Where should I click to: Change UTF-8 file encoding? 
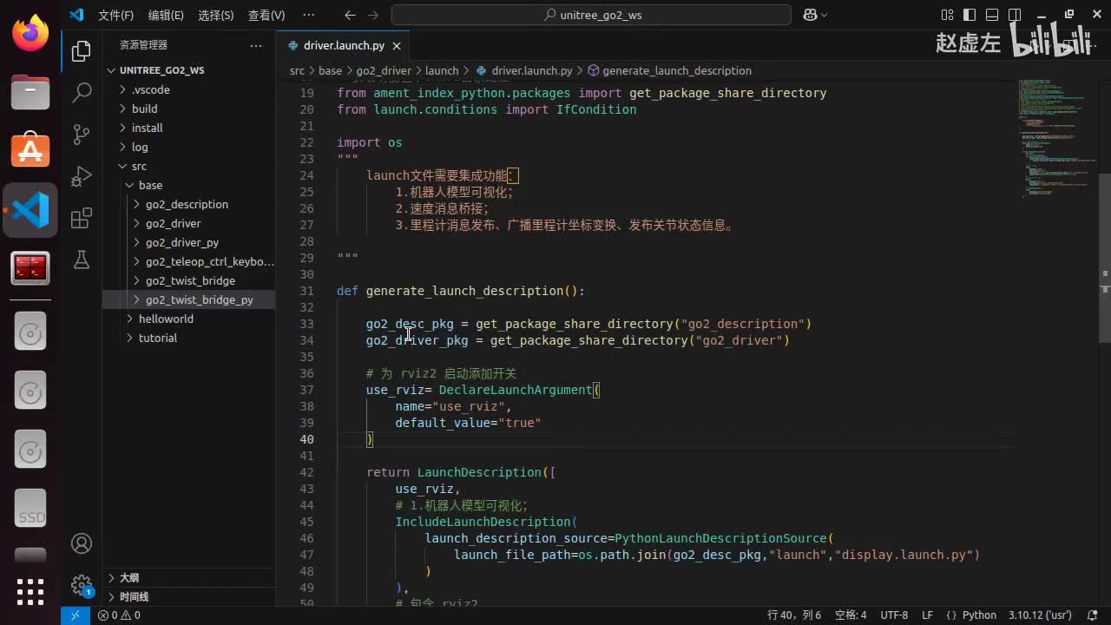894,615
